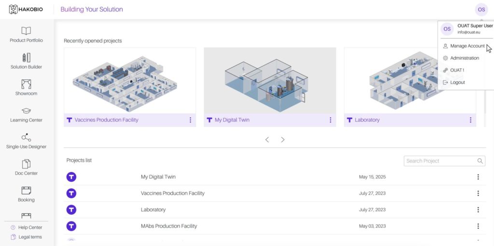Open the Help Center link
The image size is (494, 246).
[x=30, y=227]
